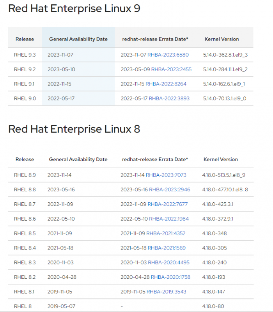
Task: Click the RHEL 8 table Release column header
Action: point(25,159)
